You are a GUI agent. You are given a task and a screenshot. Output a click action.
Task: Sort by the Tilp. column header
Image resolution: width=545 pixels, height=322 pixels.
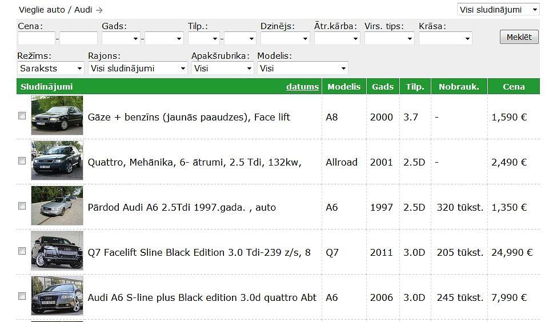415,86
